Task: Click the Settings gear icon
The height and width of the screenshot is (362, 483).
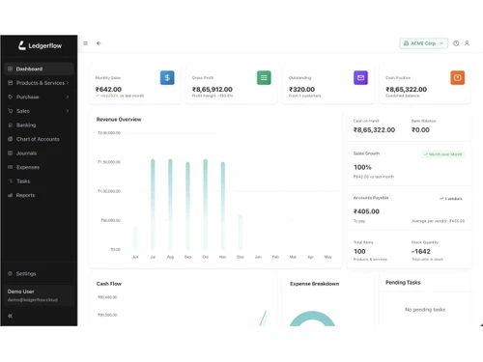Action: click(10, 274)
